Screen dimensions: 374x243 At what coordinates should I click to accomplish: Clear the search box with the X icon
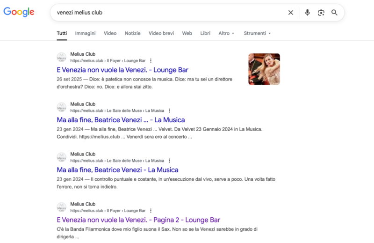pos(290,13)
